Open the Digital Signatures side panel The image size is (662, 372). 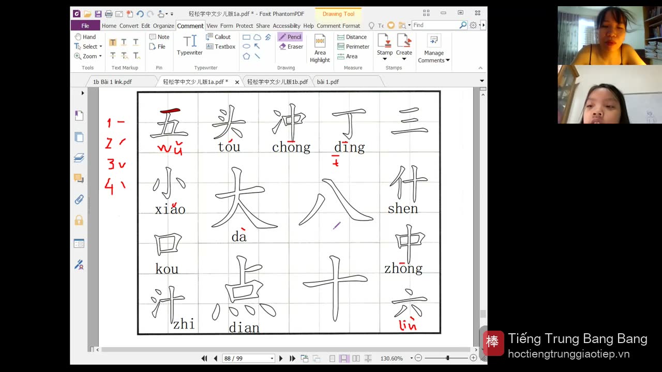79,265
